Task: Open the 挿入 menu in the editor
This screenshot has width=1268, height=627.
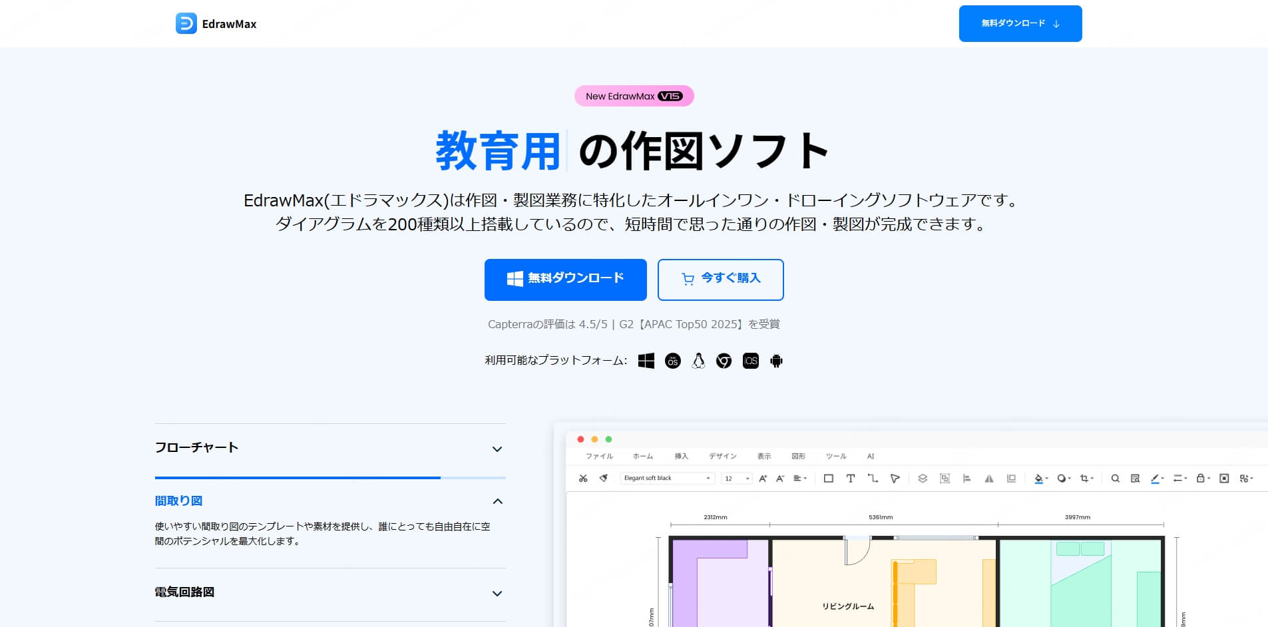Action: tap(681, 457)
